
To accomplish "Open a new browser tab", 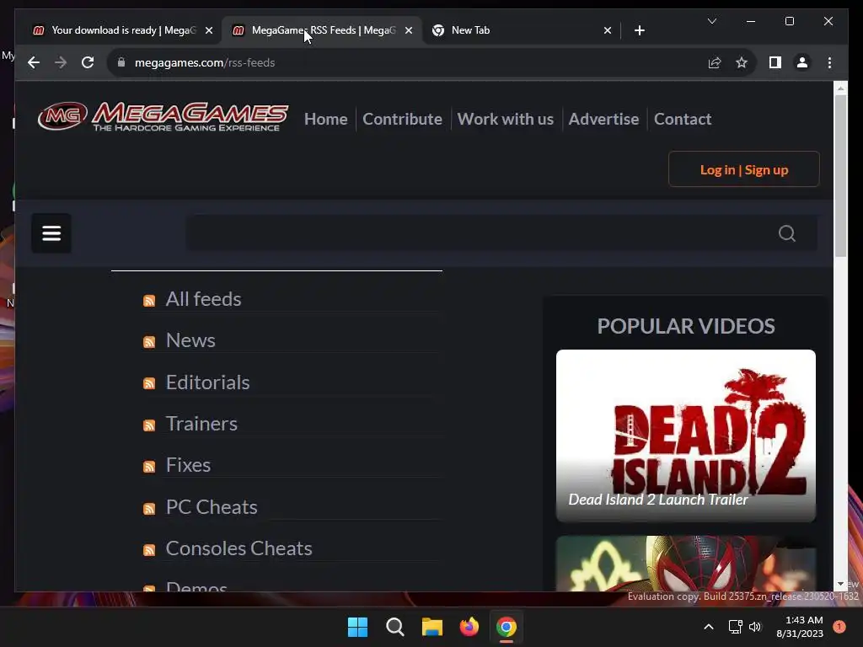I will point(639,30).
